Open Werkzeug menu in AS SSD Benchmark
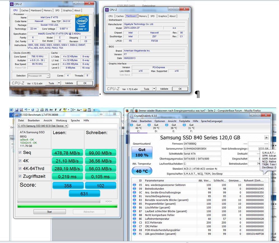This screenshot has width=279, height=243. (x=61, y=120)
